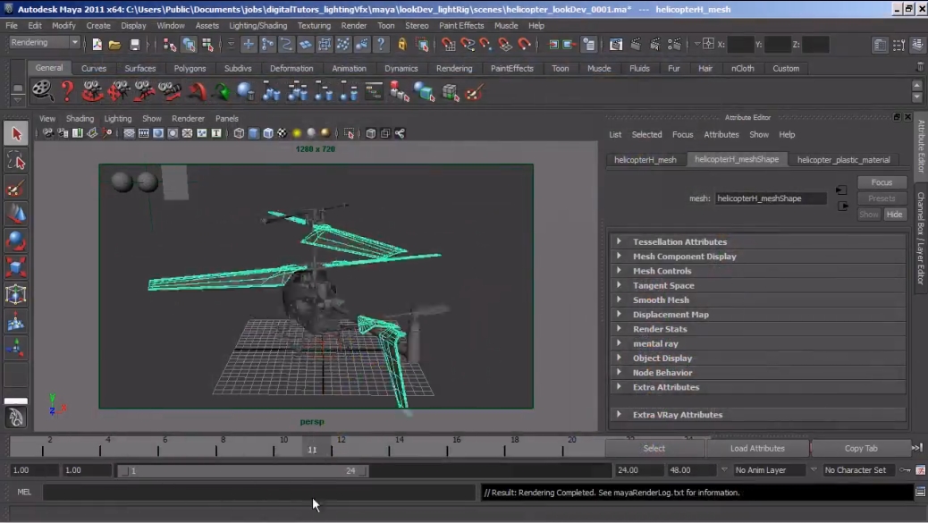Click the Construction History icon
Image resolution: width=928 pixels, height=523 pixels.
click(589, 45)
